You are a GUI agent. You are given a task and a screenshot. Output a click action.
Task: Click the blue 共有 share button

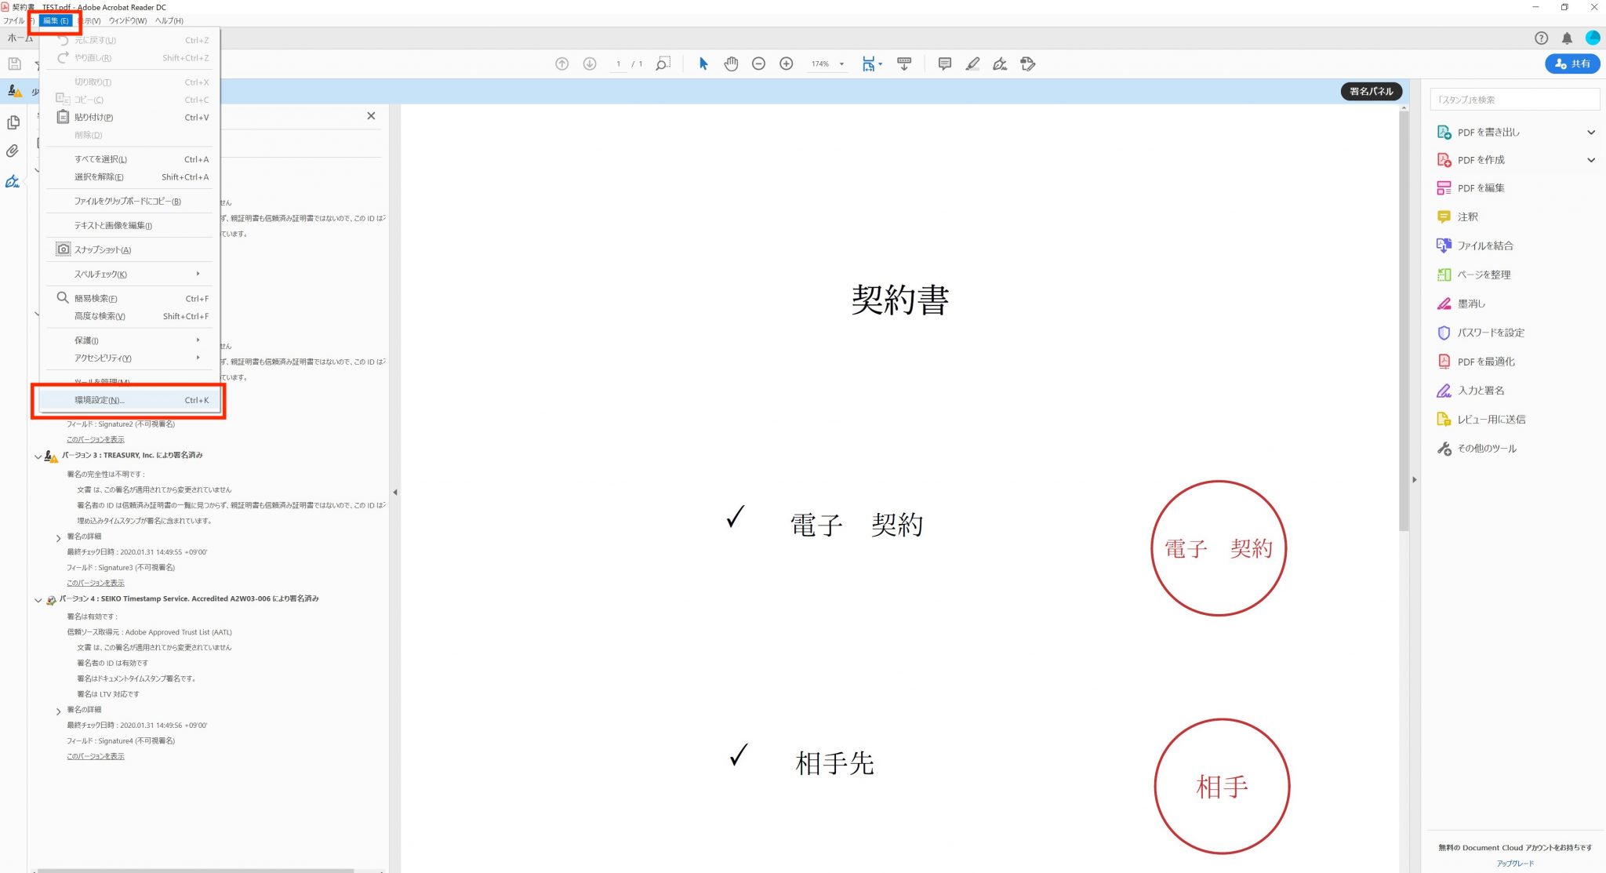(x=1572, y=64)
